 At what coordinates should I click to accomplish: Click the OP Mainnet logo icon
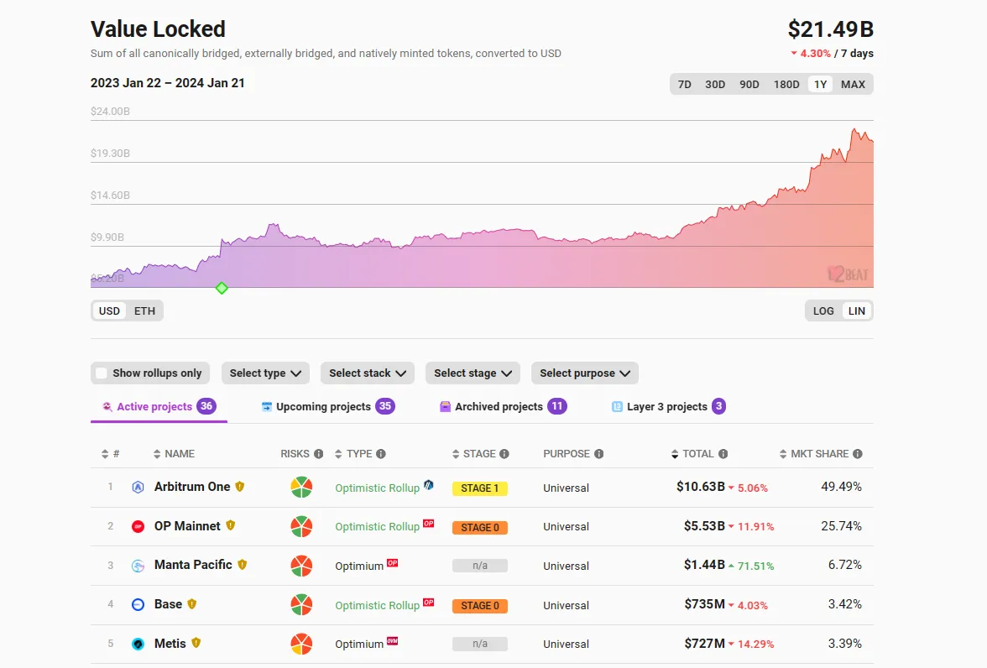point(138,527)
